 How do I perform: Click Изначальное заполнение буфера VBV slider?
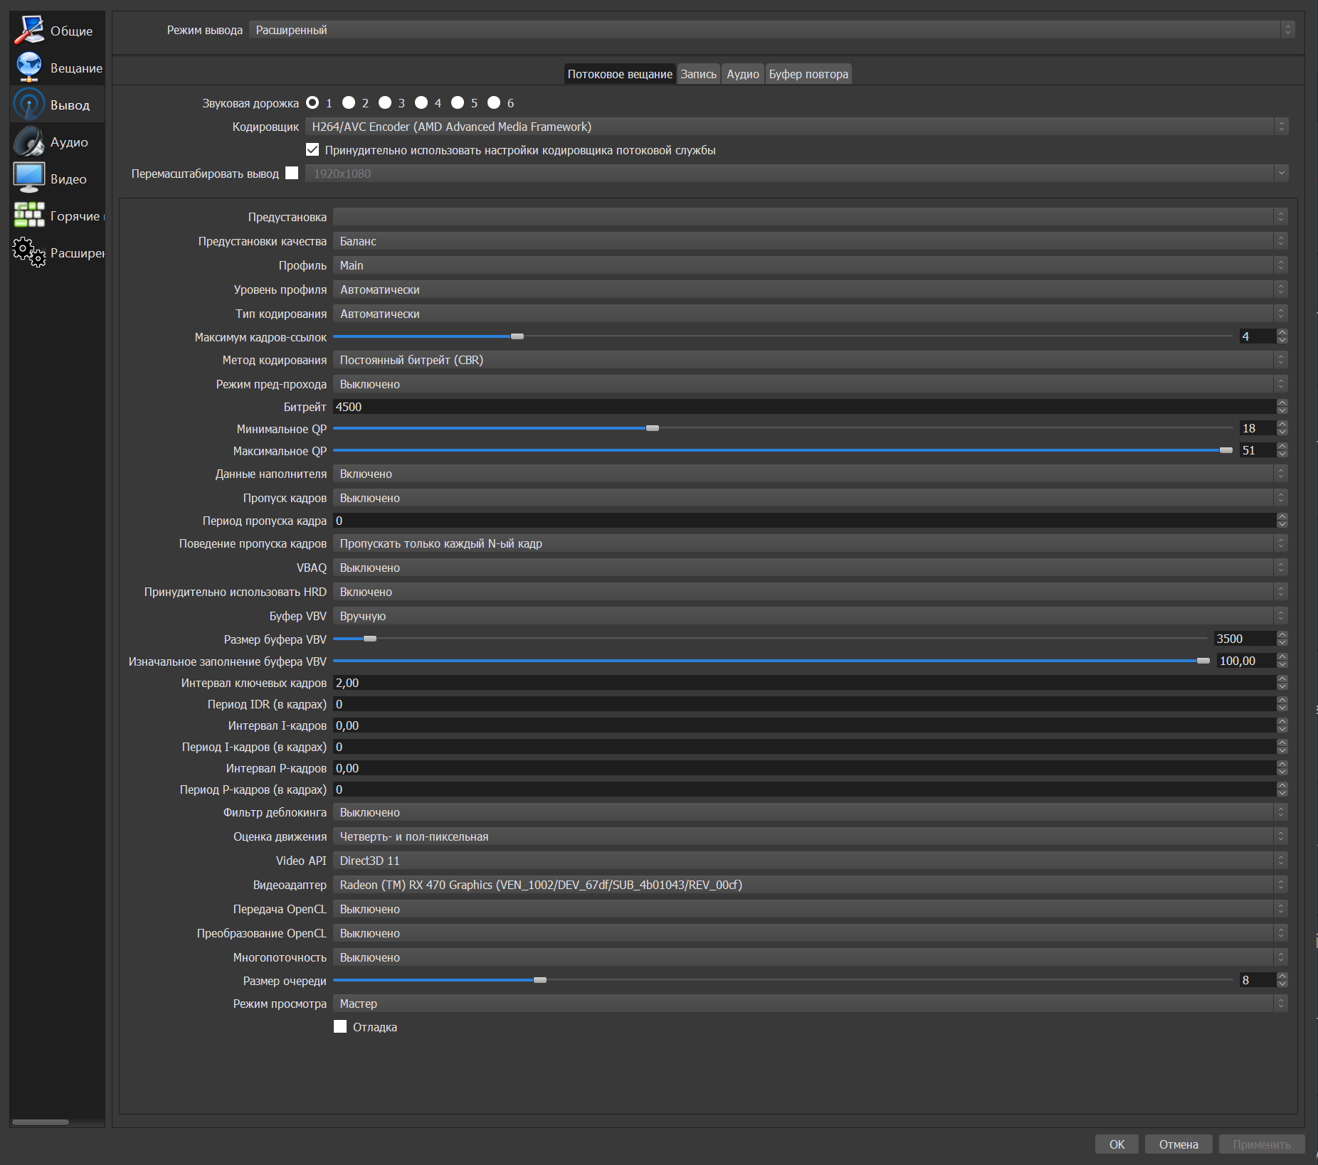[x=771, y=661]
